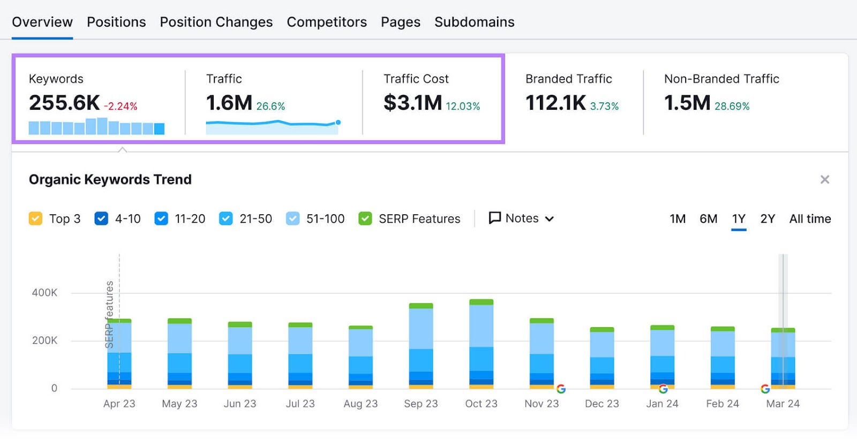Click the Google update icon near Jan 24

(x=663, y=389)
